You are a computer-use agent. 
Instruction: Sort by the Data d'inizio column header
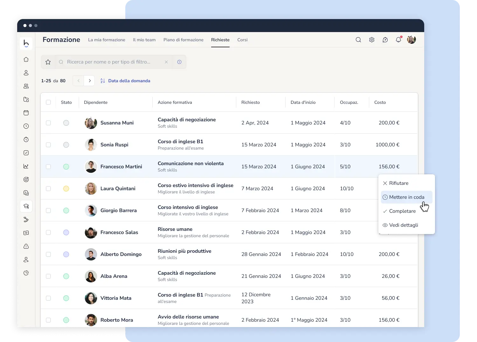(x=303, y=102)
